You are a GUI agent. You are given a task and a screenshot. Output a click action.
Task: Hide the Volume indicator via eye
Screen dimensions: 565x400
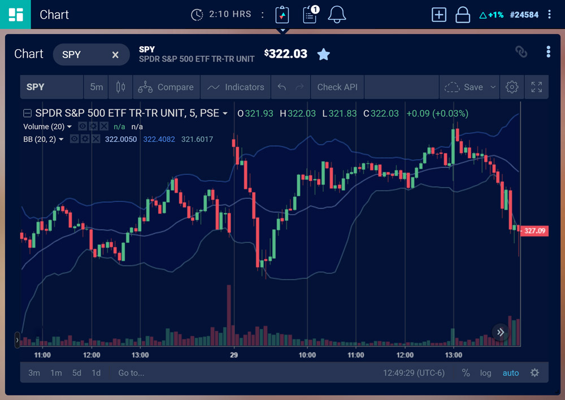[82, 126]
